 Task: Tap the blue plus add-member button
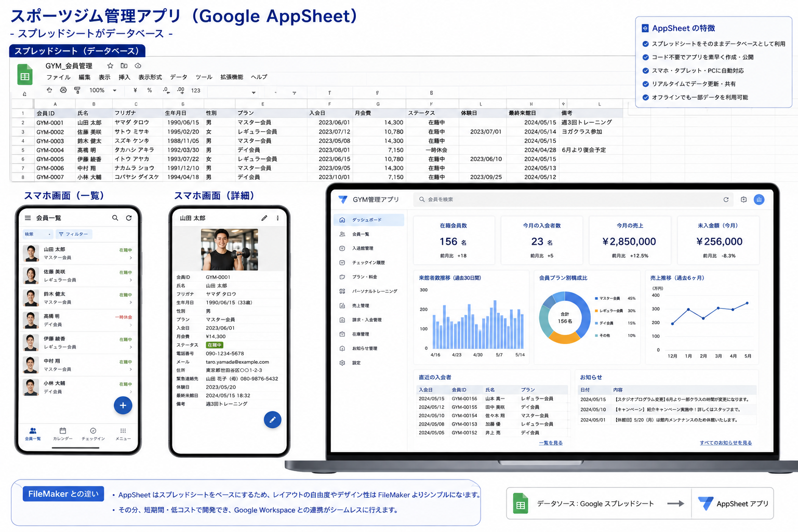click(123, 405)
